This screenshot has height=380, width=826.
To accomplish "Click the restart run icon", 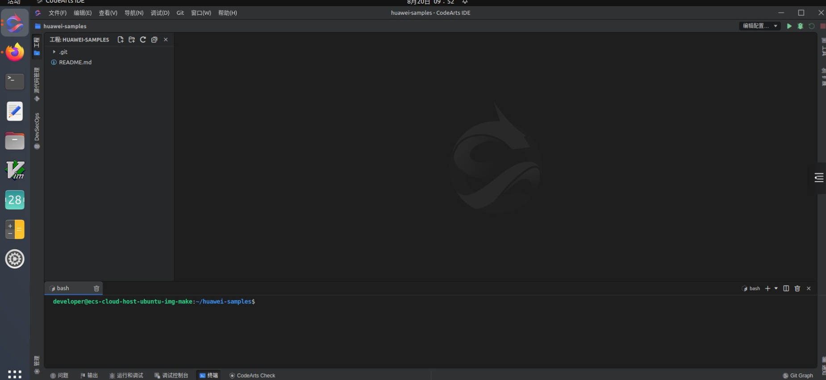I will 812,26.
